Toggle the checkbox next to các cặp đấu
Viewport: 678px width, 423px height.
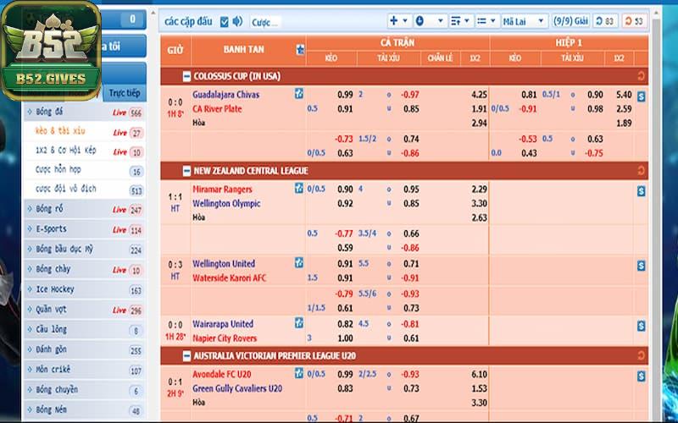click(x=224, y=21)
